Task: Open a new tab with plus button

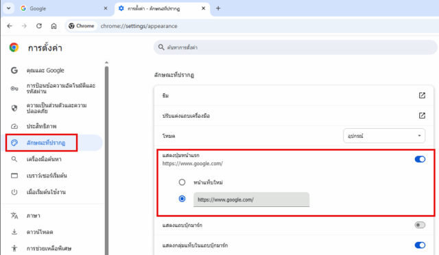Action: tap(218, 8)
